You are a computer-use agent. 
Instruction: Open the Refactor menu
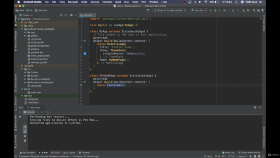coord(107,2)
